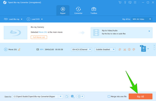Click the Tipard app logo icon

(x=5, y=2)
